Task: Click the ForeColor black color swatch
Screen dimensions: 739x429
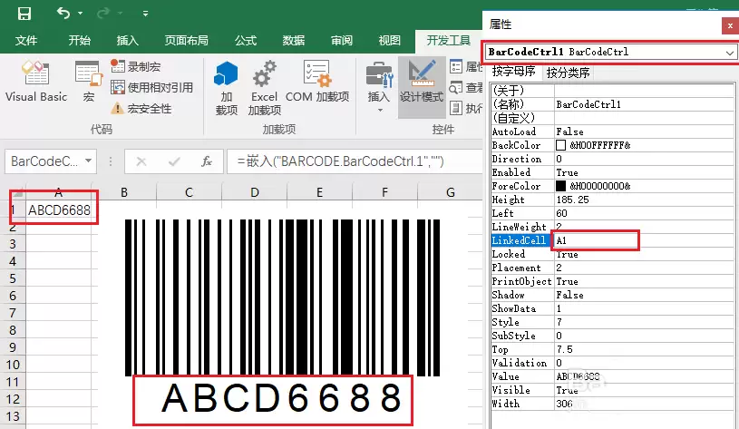Action: [561, 186]
